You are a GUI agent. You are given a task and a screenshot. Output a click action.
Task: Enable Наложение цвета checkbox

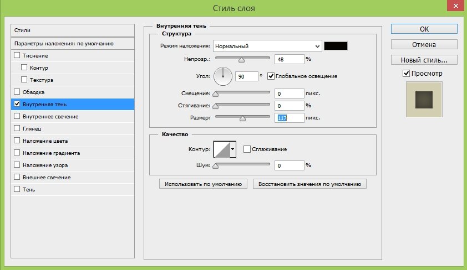pos(17,141)
